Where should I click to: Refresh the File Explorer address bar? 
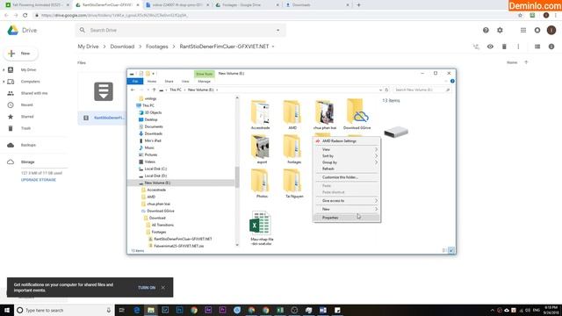(386, 90)
